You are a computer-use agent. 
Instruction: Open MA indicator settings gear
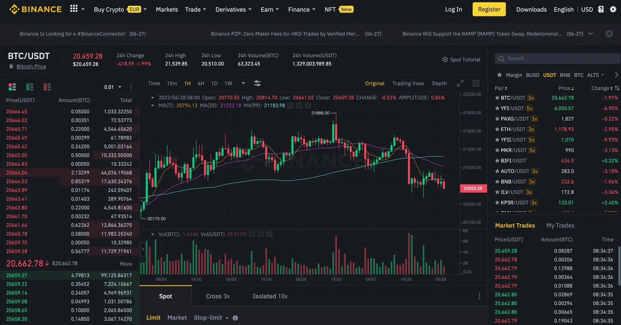point(299,105)
